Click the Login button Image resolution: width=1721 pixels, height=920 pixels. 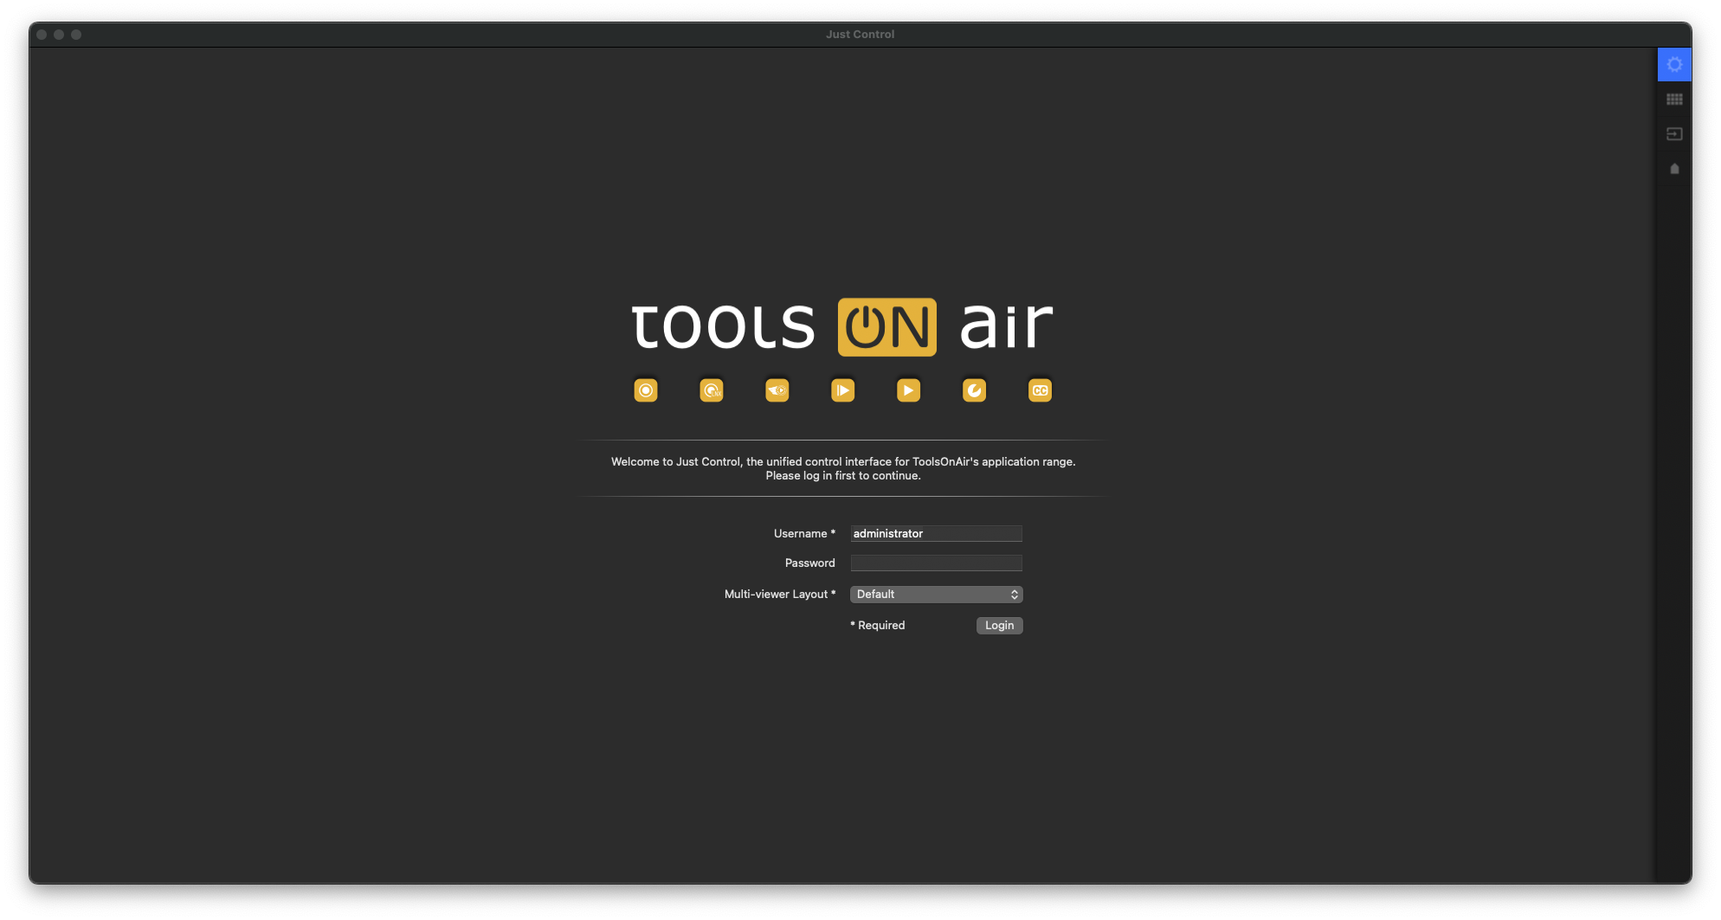[x=999, y=625]
